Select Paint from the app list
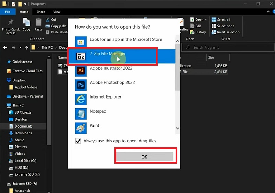275x193 pixels. [122, 128]
